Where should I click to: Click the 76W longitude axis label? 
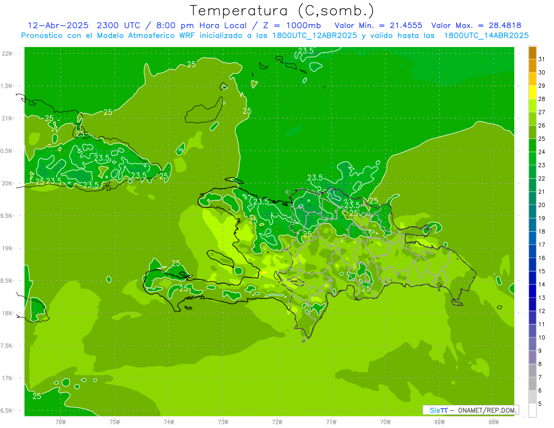61,422
